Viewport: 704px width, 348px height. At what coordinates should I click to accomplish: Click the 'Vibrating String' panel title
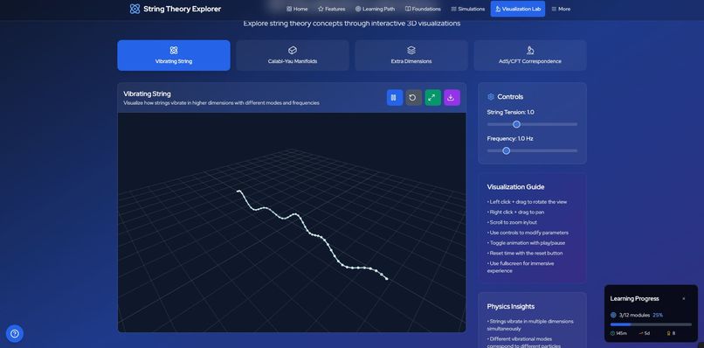(x=147, y=94)
